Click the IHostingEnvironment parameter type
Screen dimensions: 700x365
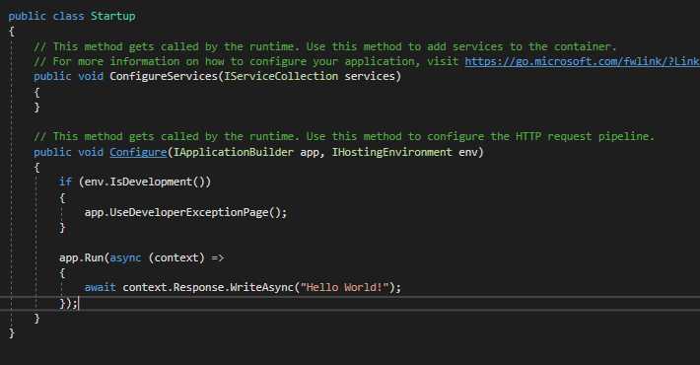(392, 152)
